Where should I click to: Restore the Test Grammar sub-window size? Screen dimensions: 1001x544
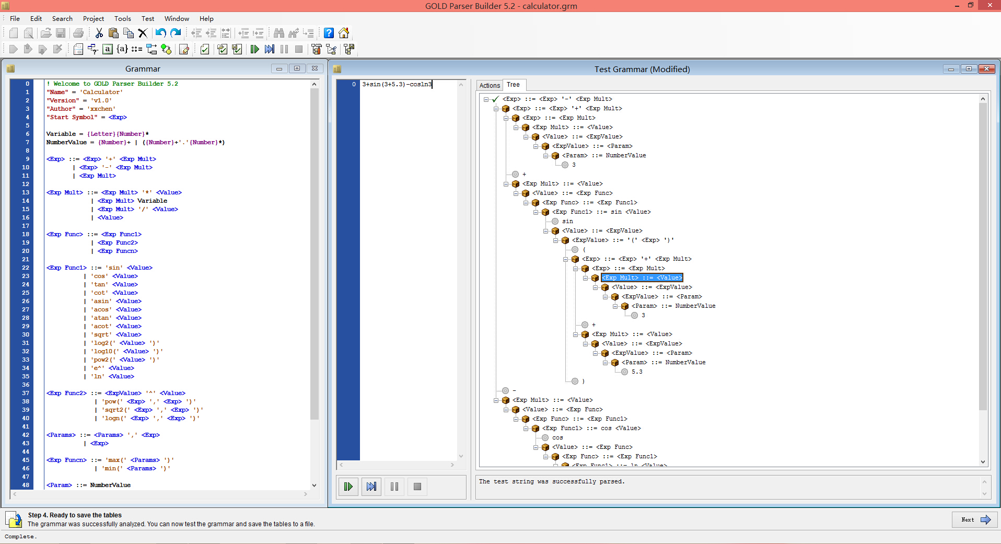click(969, 69)
